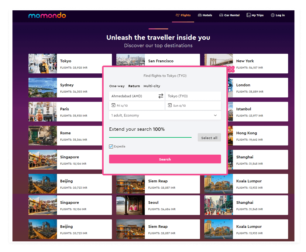Click the Paris street thumbnail

click(x=43, y=112)
